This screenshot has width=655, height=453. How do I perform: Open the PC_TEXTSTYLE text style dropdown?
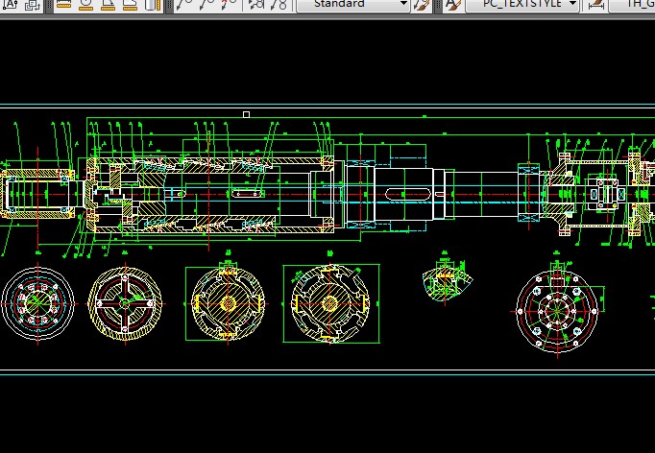coord(522,4)
